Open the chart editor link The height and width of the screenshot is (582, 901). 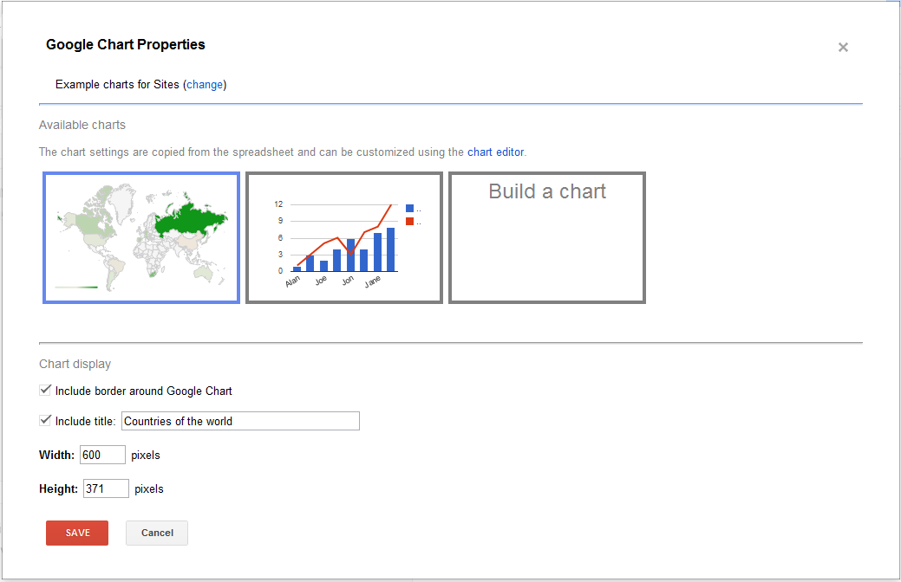[x=495, y=152]
